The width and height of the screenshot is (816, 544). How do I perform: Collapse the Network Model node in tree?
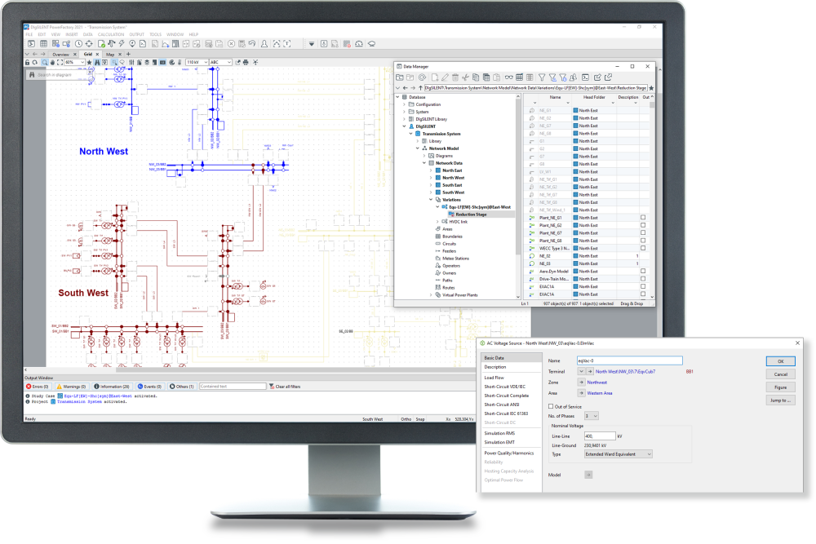417,148
